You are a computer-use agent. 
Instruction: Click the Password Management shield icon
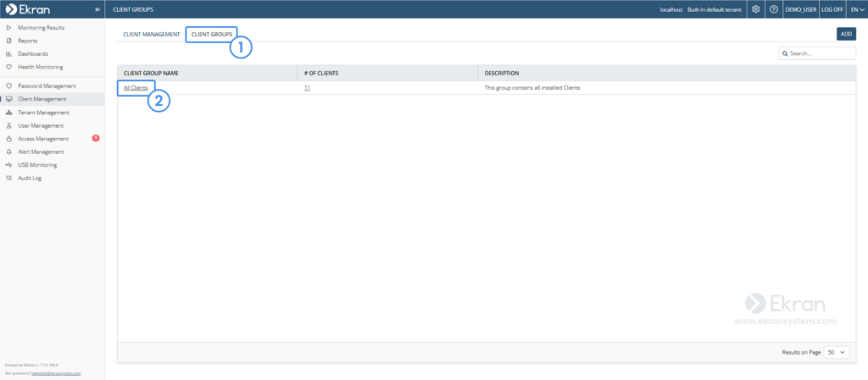click(8, 86)
